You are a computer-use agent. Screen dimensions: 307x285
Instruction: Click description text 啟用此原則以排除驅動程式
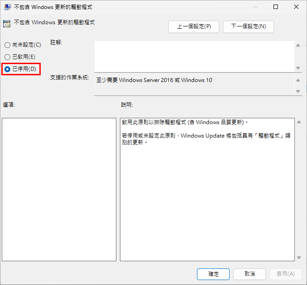[154, 122]
